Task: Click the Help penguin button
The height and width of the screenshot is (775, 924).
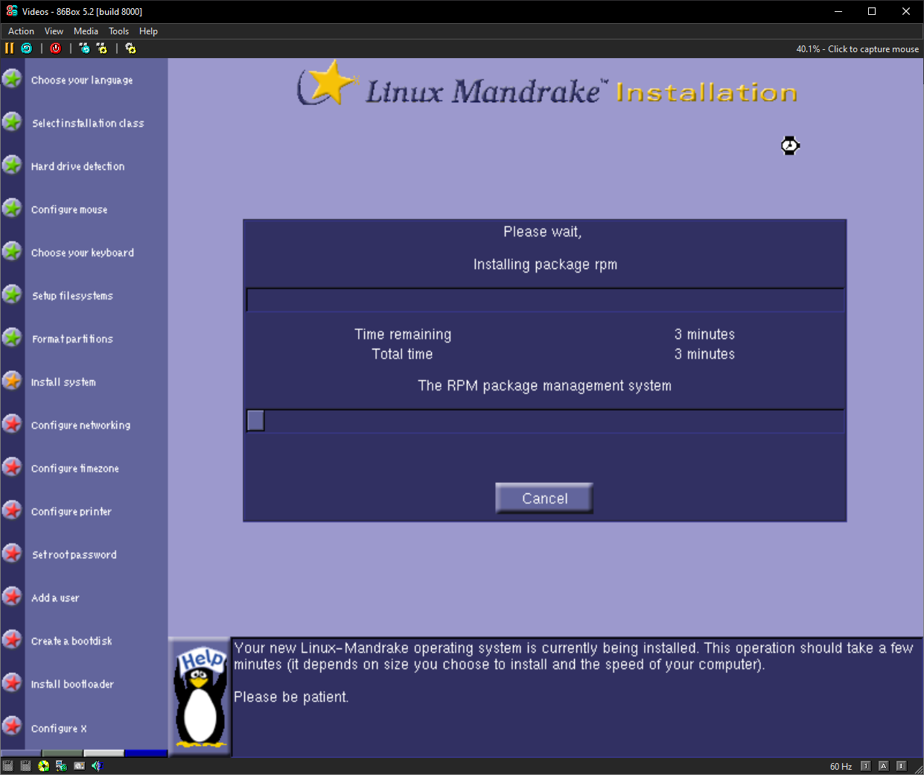Action: pos(200,697)
